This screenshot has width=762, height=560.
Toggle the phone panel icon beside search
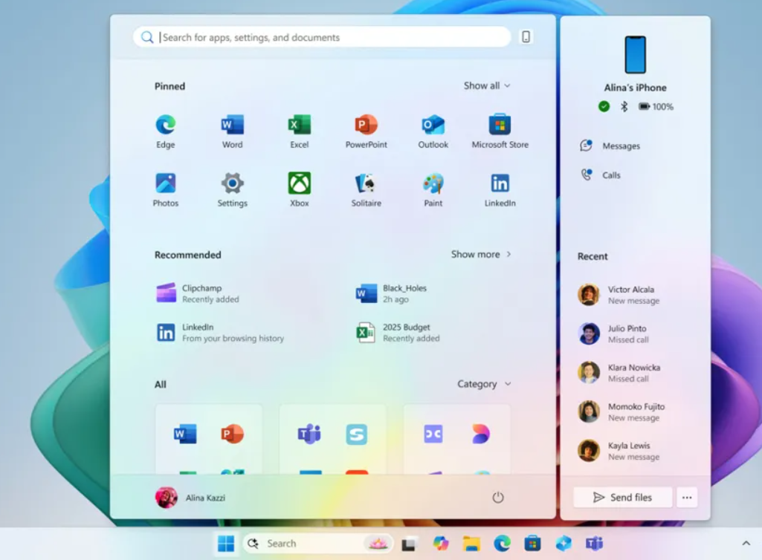pos(526,37)
